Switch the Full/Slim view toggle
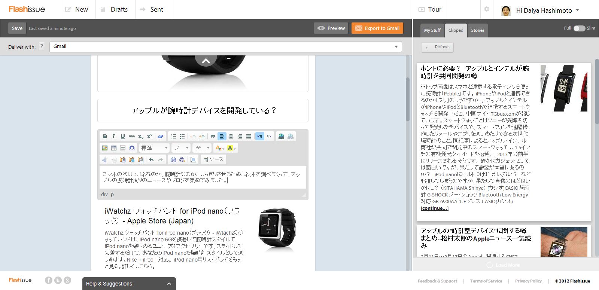 (x=579, y=28)
